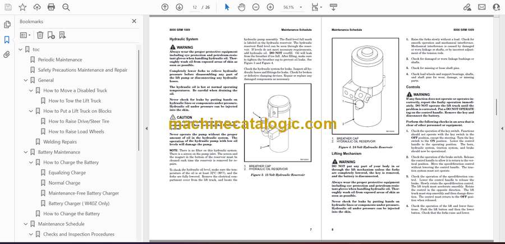Click the send by email envelope icon

pyautogui.click(x=482, y=7)
